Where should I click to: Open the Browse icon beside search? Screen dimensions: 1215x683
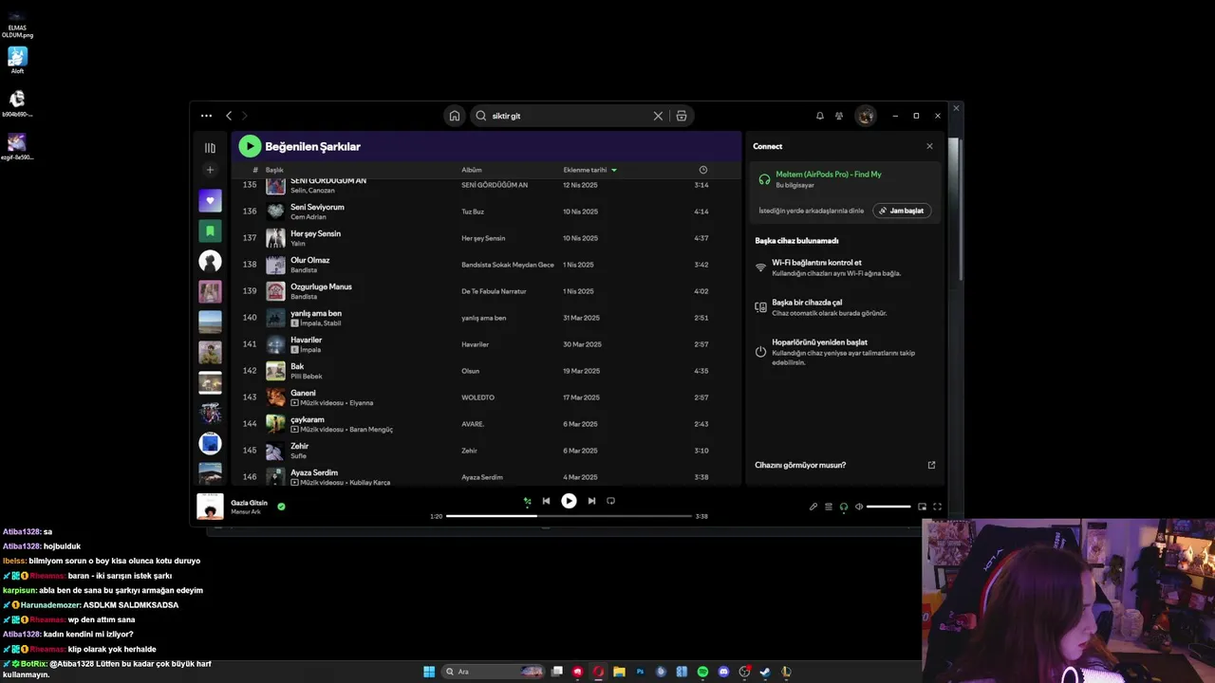[x=682, y=116]
